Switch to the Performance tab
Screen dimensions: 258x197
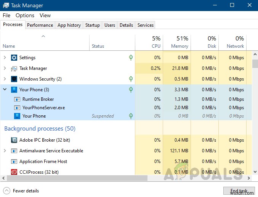[40, 25]
